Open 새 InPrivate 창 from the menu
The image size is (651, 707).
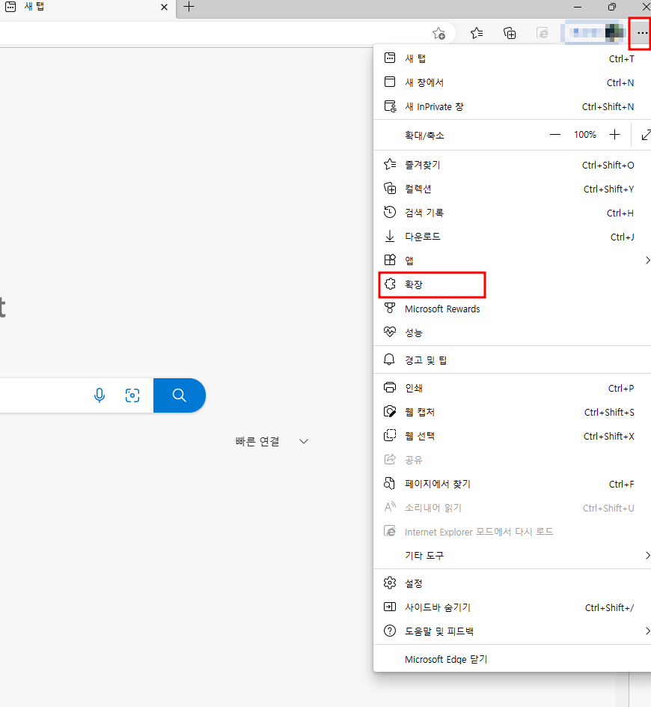[513, 107]
